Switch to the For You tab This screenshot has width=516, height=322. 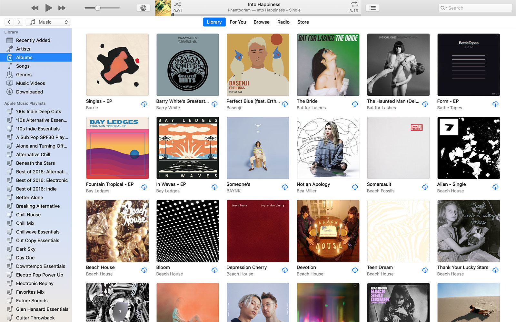point(238,22)
